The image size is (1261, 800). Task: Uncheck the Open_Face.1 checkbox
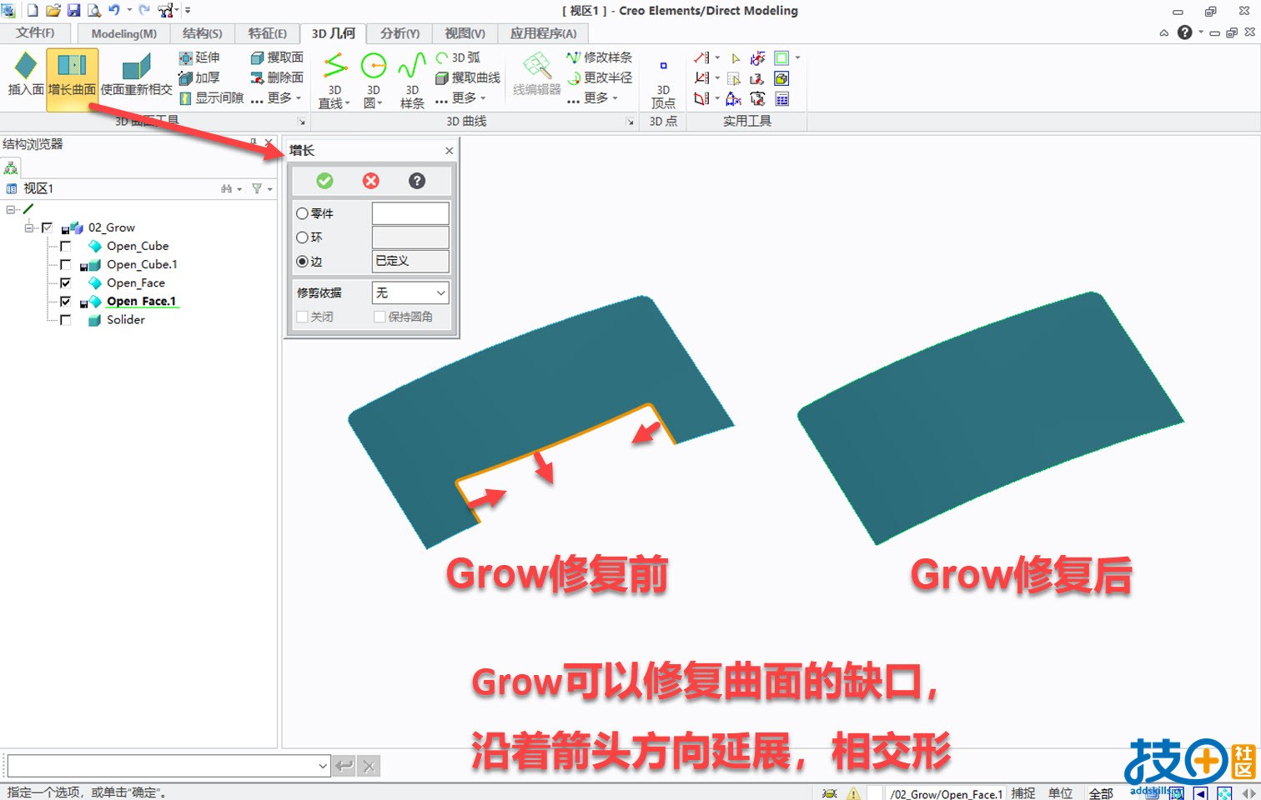click(x=65, y=301)
